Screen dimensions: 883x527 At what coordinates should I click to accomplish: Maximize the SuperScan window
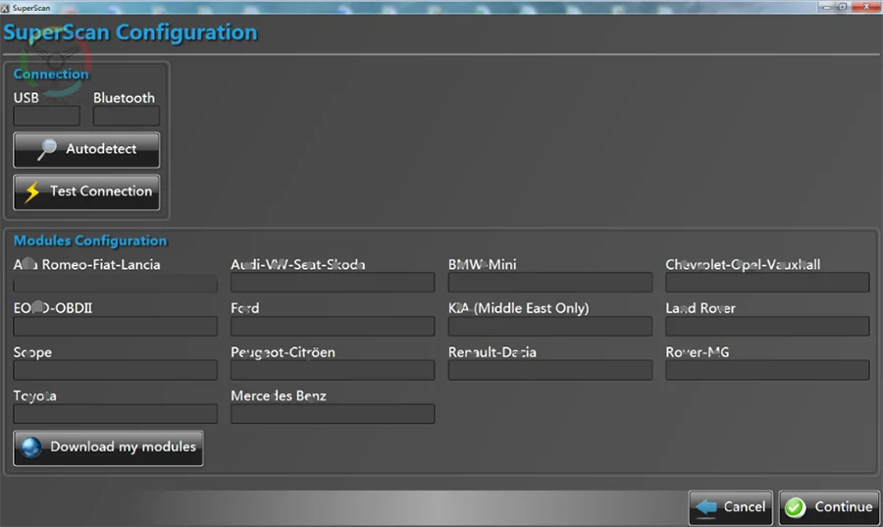[x=843, y=7]
